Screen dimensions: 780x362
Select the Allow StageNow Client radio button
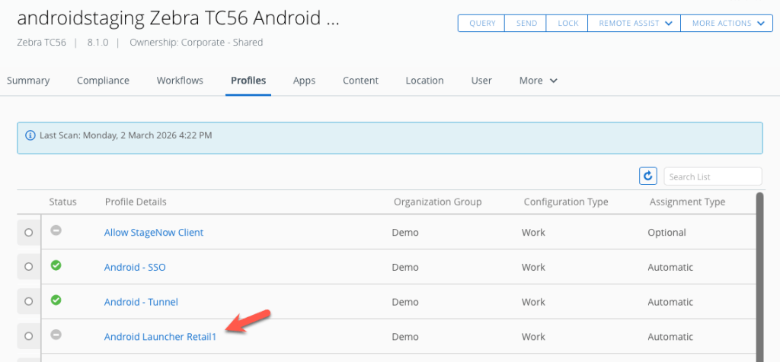[29, 233]
